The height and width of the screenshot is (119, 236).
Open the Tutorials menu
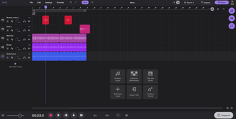(60, 3)
